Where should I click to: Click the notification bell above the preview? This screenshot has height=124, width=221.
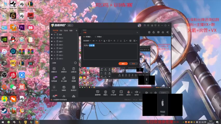pos(163,32)
